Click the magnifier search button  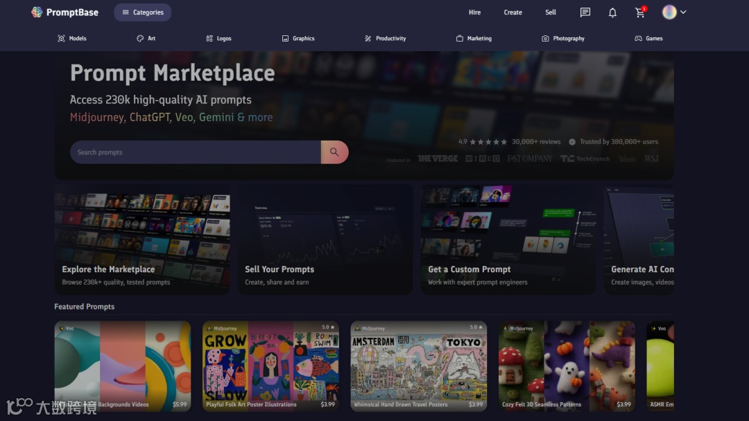334,152
